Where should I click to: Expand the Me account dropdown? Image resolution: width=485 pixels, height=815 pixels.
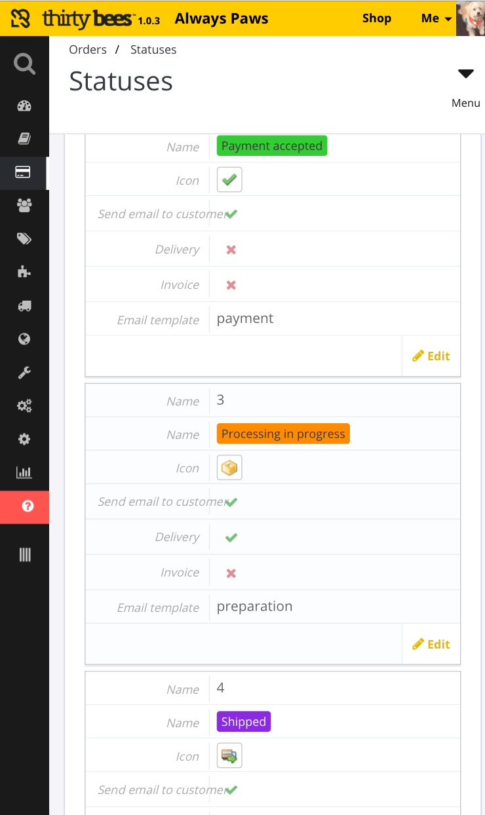pos(436,18)
